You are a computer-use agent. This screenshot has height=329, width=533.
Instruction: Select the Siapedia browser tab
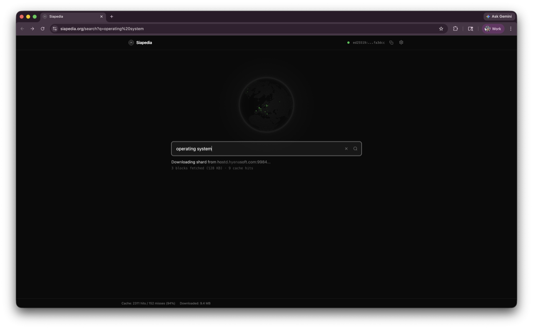point(73,17)
